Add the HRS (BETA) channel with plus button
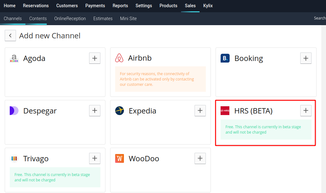Image resolution: width=326 pixels, height=193 pixels. 306,111
